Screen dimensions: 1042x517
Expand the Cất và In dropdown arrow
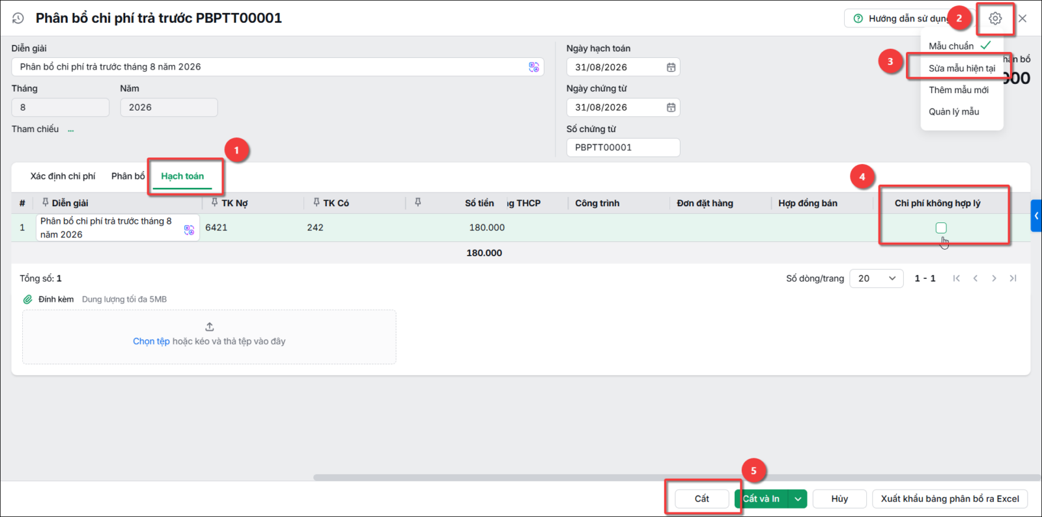798,499
